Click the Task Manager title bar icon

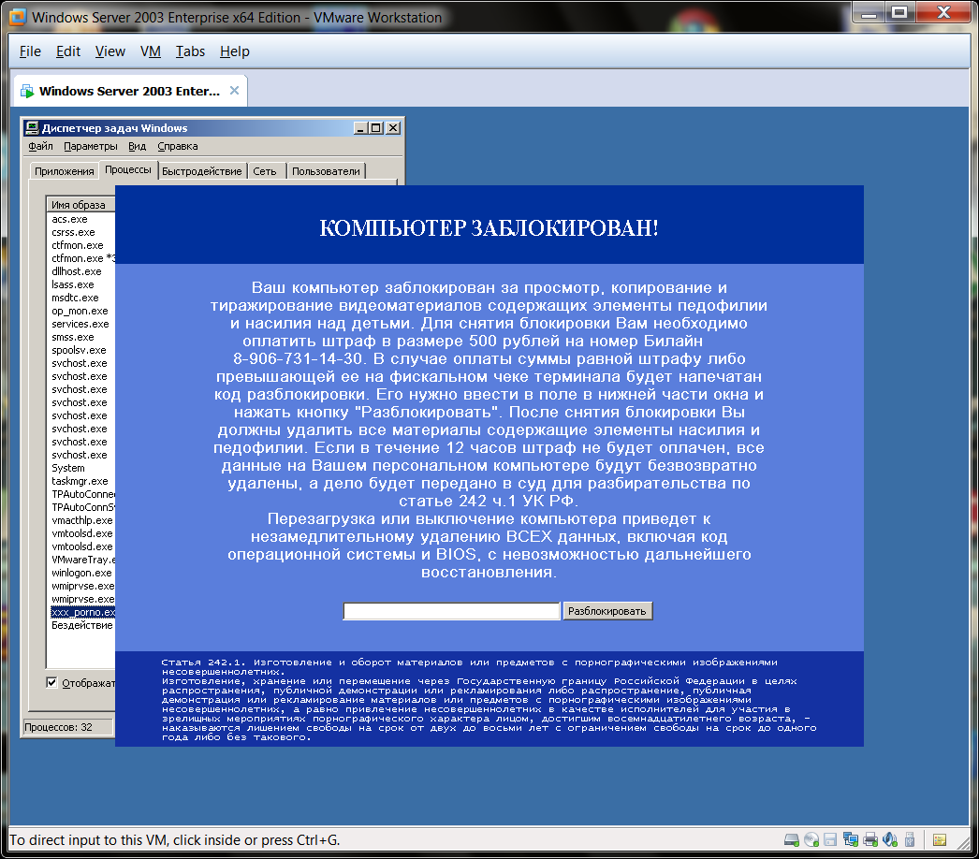pyautogui.click(x=32, y=128)
